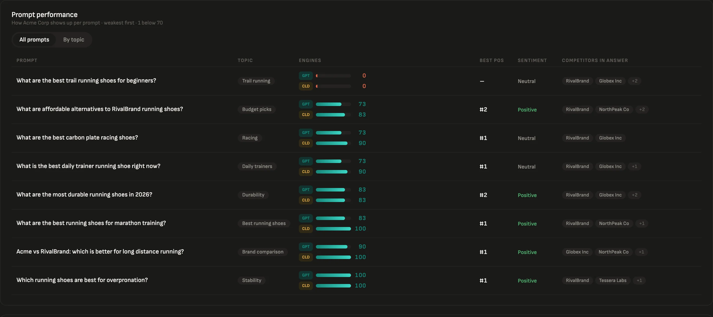Open the most durable running shoes prompt
The width and height of the screenshot is (713, 317).
[x=84, y=194]
